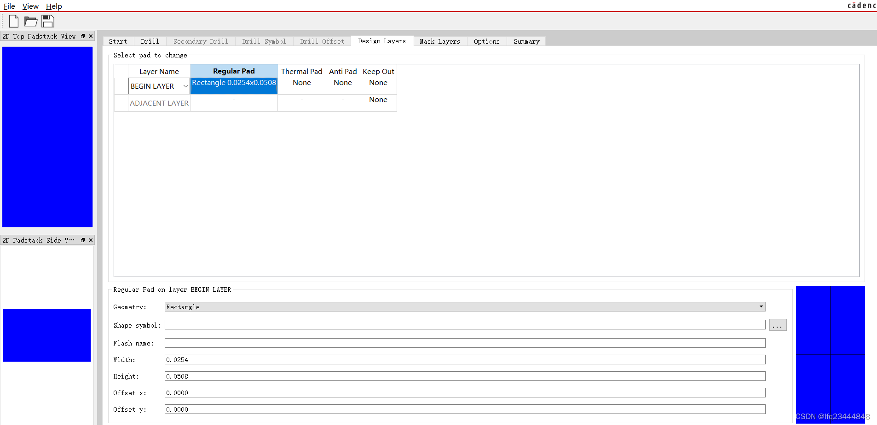Click Anti Pad None cell for BEGIN LAYER
The height and width of the screenshot is (425, 877).
(343, 86)
